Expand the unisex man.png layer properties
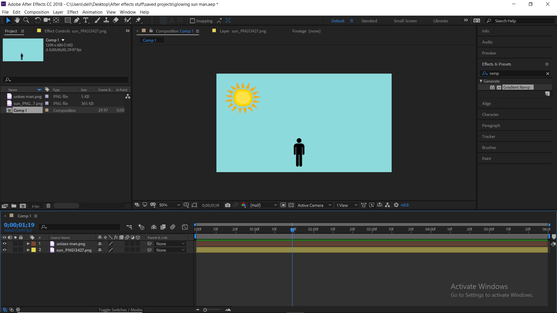 (28, 244)
